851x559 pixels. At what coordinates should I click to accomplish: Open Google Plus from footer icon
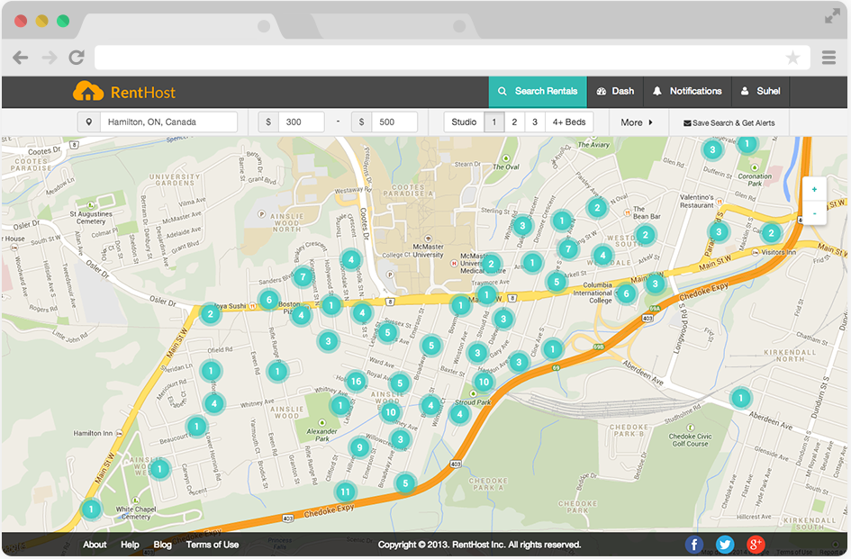tap(755, 544)
